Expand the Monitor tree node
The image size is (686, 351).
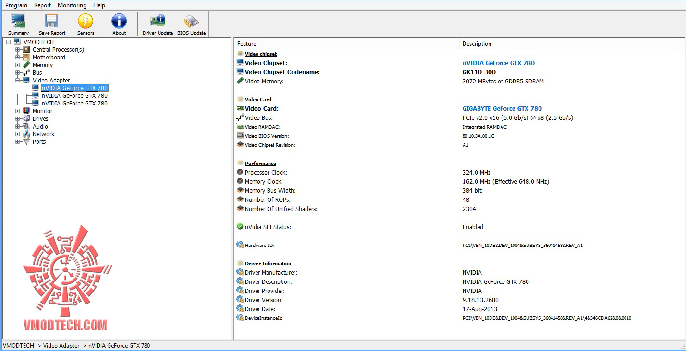(18, 111)
